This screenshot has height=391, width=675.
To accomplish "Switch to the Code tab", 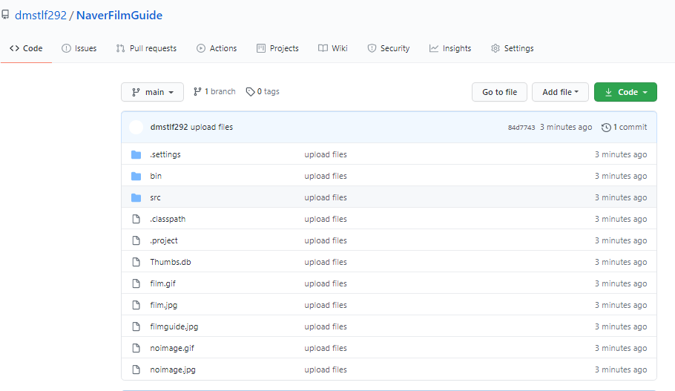I will (x=26, y=48).
